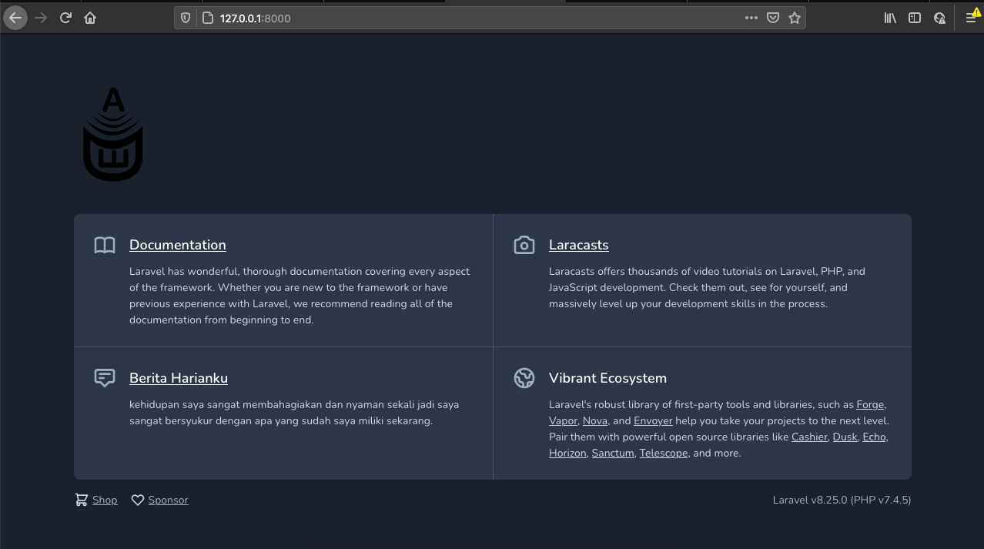Image resolution: width=984 pixels, height=549 pixels.
Task: Click the Laracasts description paragraph
Action: (707, 287)
